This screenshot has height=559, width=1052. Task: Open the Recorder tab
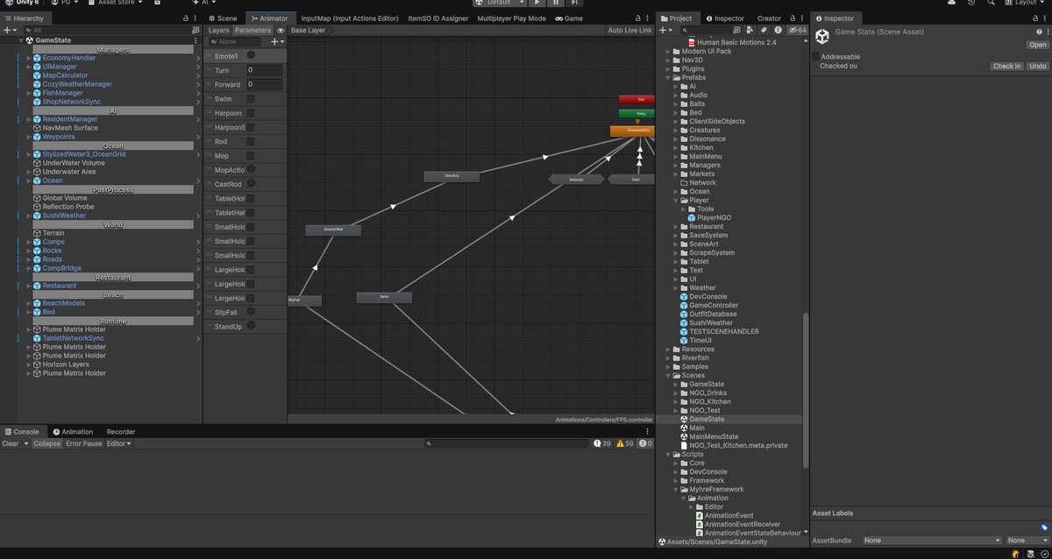click(x=121, y=432)
